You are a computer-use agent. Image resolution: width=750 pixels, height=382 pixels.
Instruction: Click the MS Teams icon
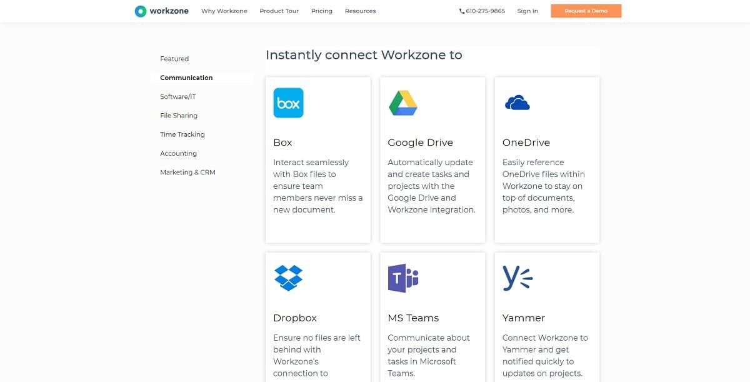point(402,278)
